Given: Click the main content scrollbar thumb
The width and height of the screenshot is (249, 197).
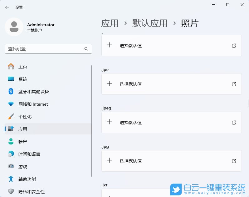Looking at the screenshot, I should (248, 103).
